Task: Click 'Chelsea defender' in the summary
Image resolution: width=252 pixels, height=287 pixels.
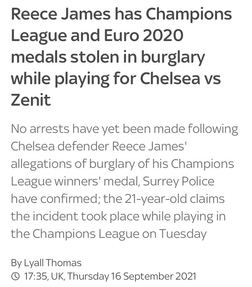Action: [x=60, y=146]
